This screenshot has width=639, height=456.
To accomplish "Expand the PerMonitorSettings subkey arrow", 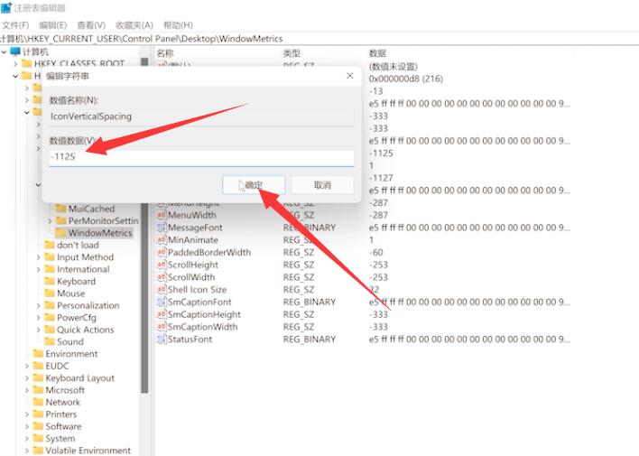I will click(x=50, y=221).
